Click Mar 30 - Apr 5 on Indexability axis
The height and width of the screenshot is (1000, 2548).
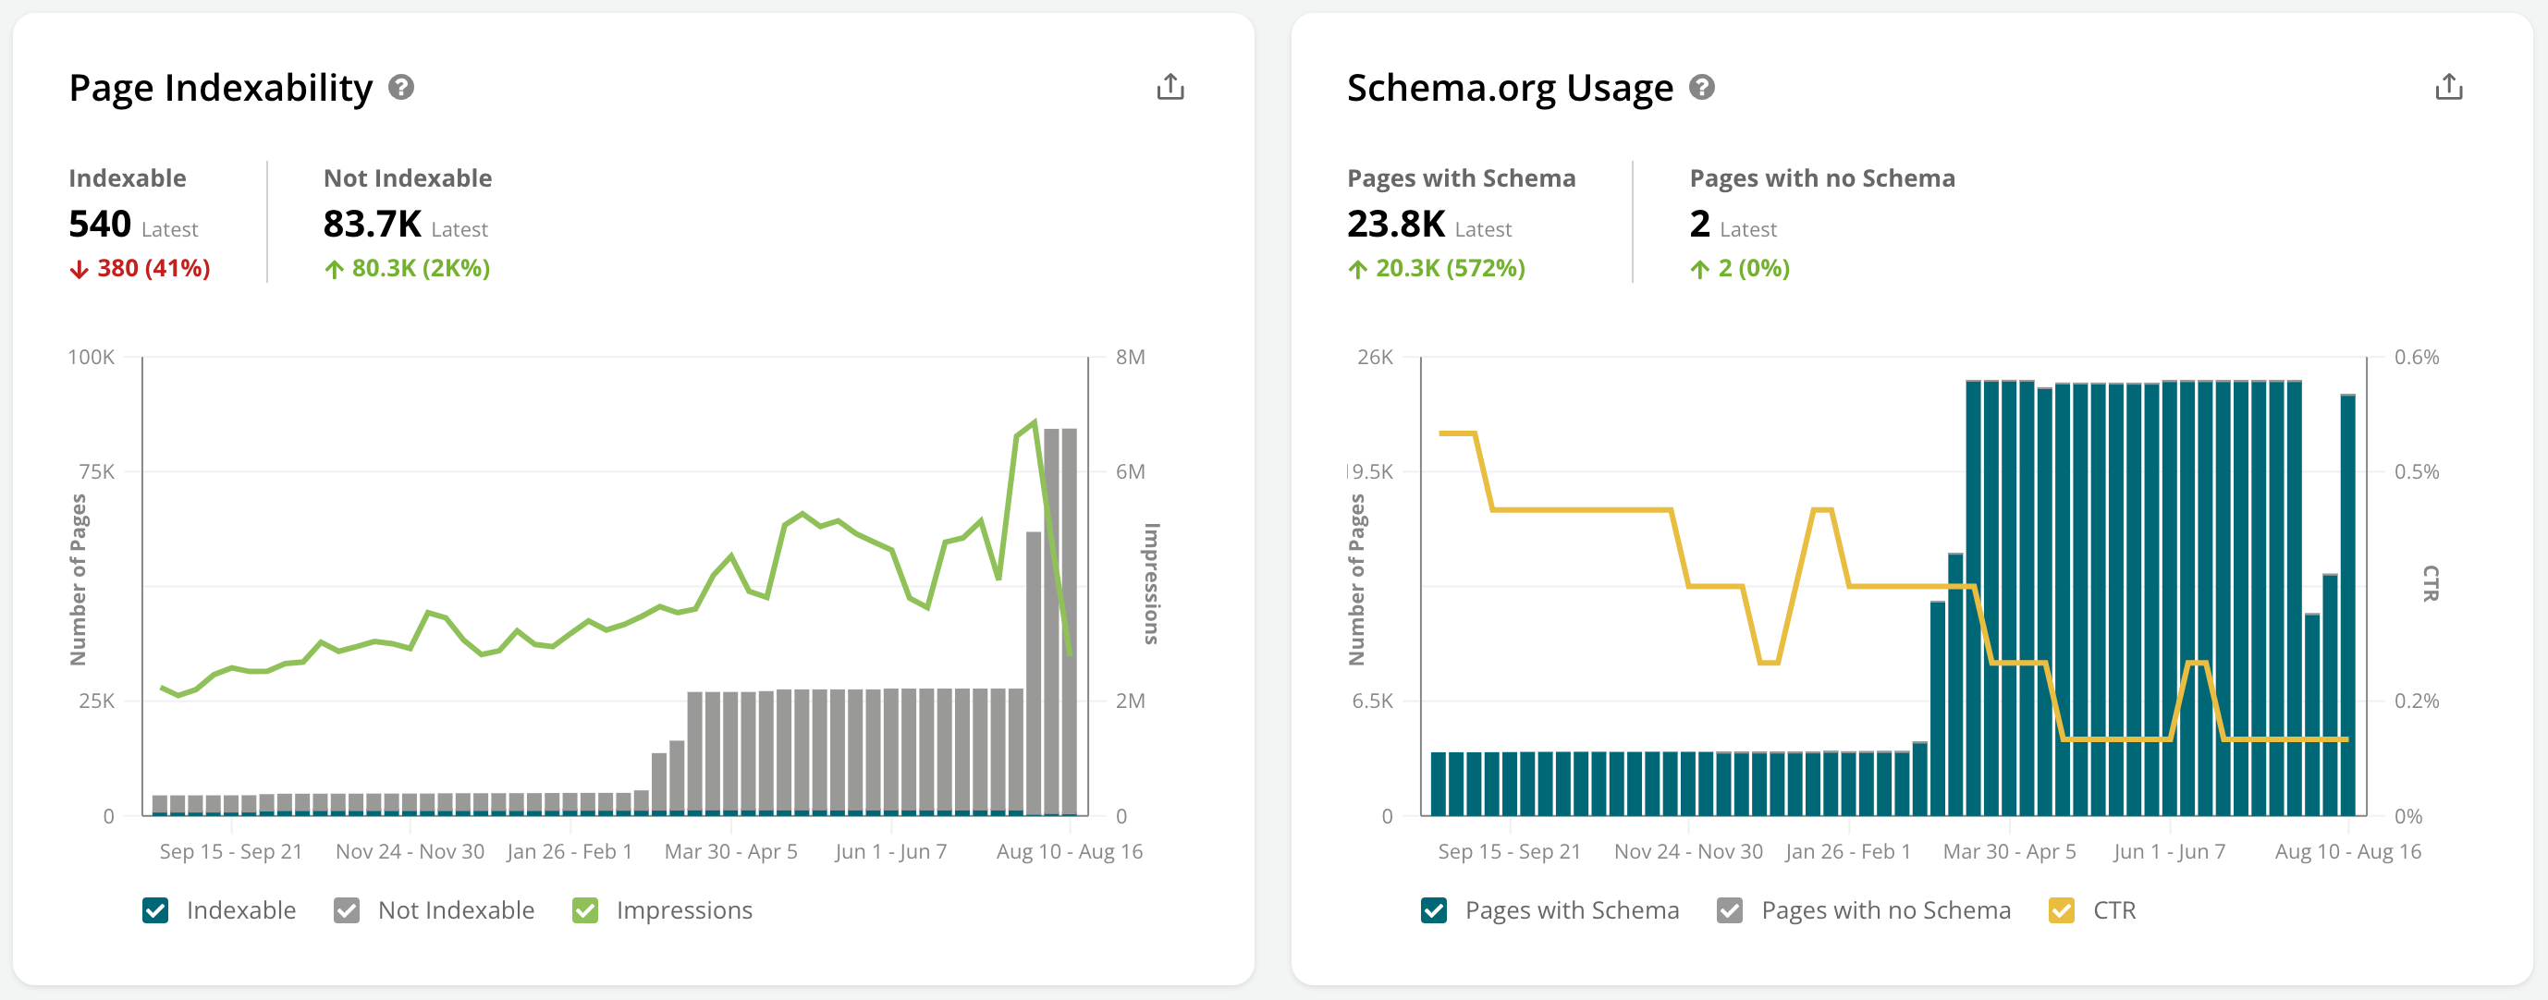tap(731, 851)
